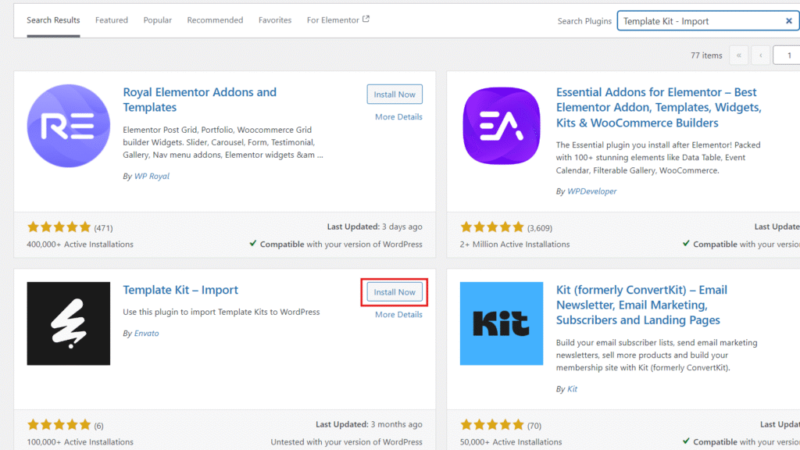Viewport: 800px width, 450px height.
Task: Go to previous page of plugin results
Action: click(760, 55)
